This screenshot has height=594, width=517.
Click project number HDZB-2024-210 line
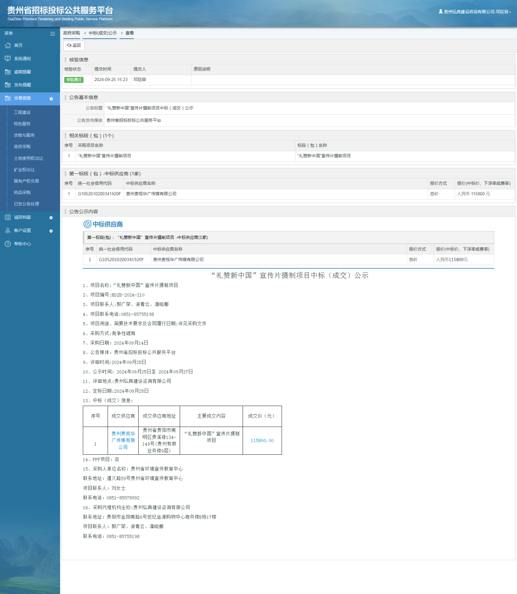click(114, 295)
